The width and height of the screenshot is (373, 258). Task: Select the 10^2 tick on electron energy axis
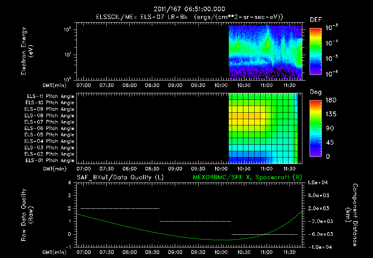[x=67, y=30]
